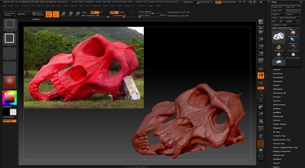Activate Edit mode button

[49, 14]
